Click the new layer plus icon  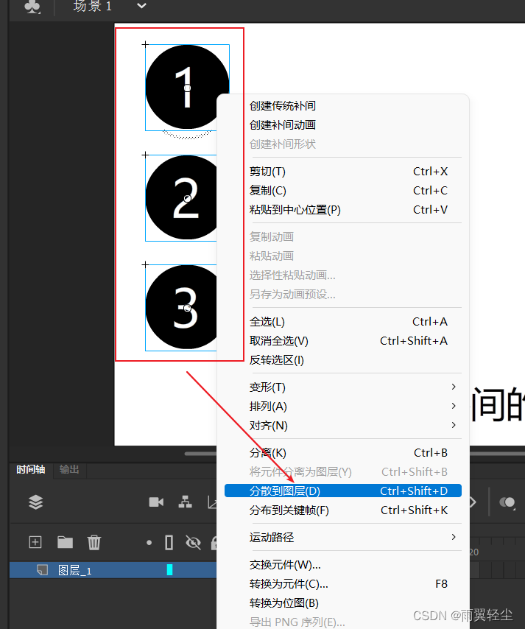tap(35, 542)
